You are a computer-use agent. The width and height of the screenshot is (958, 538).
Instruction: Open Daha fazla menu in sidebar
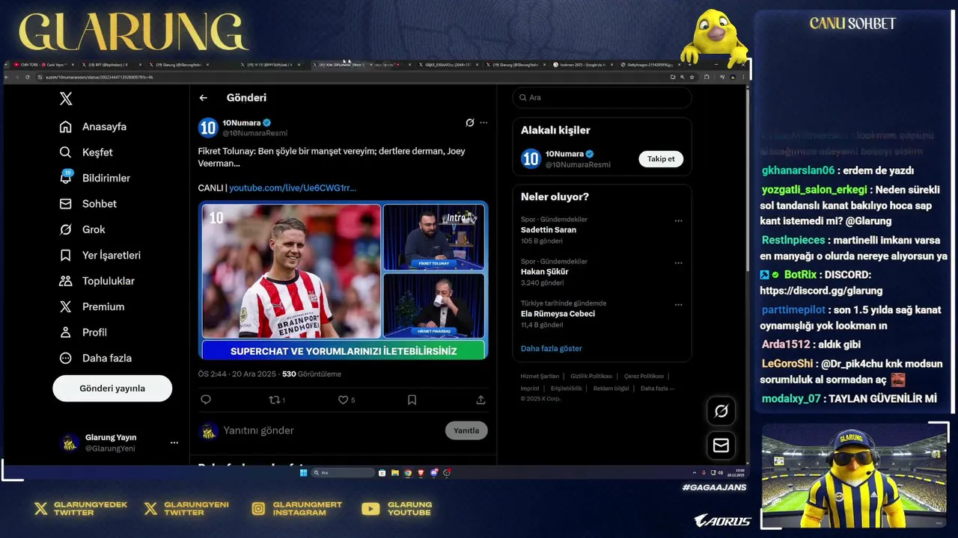coord(96,358)
